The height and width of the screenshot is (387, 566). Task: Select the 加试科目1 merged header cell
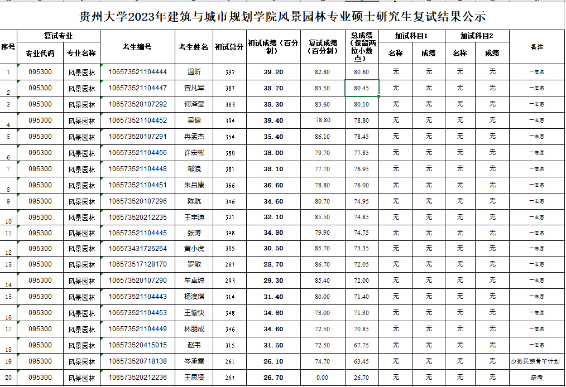[411, 36]
